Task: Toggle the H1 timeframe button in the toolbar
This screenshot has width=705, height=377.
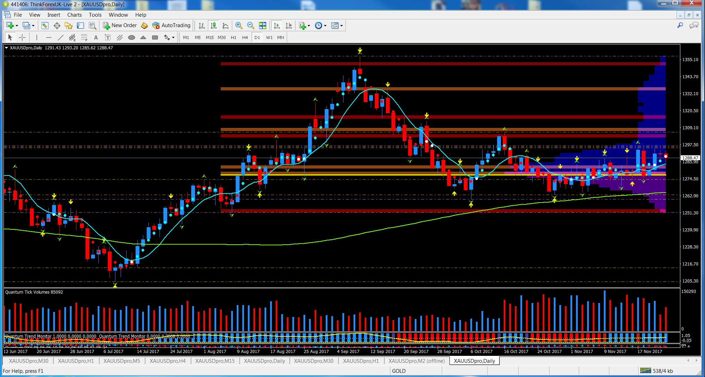Action: [x=234, y=37]
